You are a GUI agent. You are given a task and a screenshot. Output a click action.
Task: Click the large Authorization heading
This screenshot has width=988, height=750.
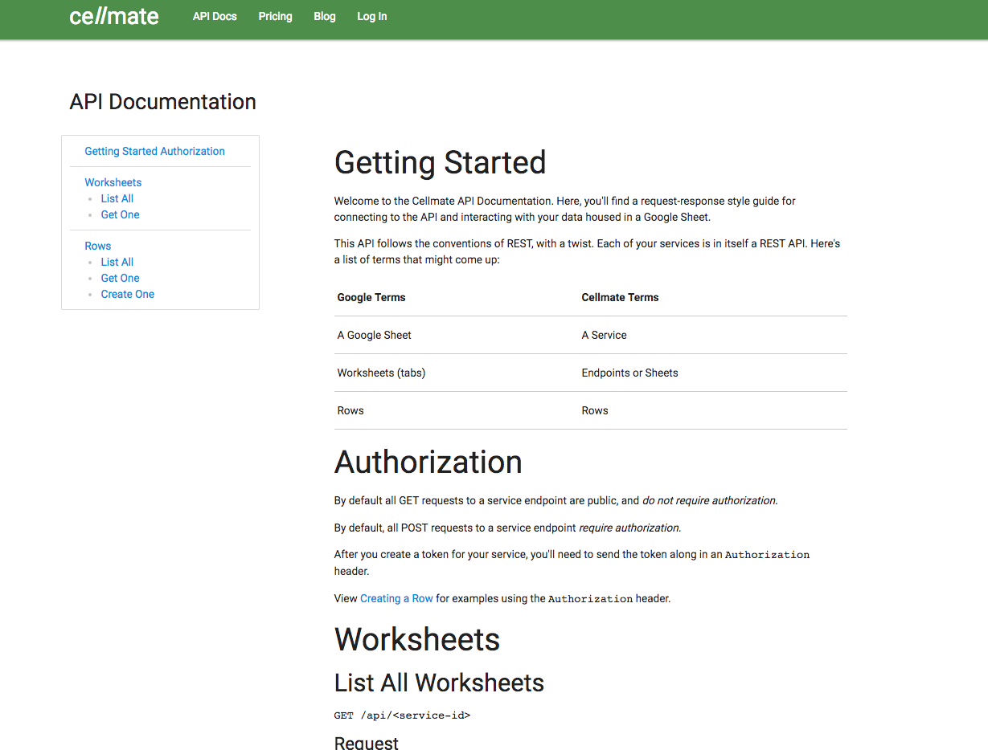428,462
